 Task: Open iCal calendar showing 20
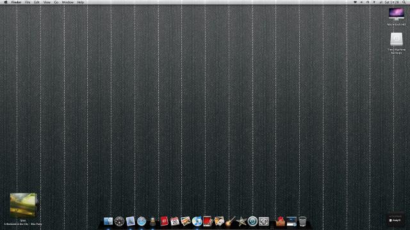[x=175, y=221]
